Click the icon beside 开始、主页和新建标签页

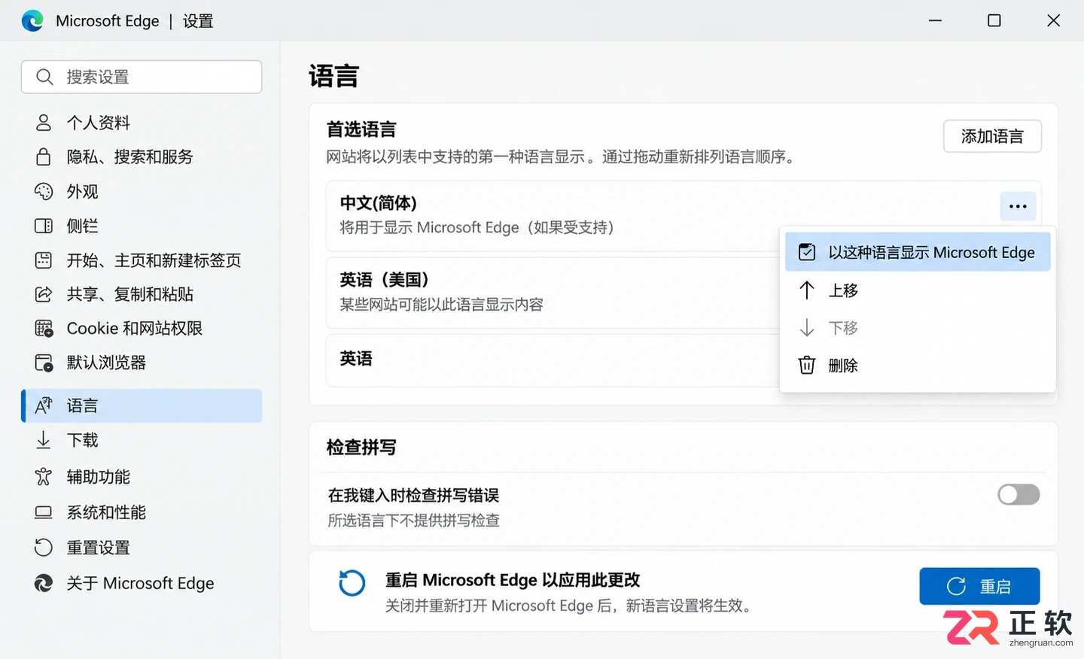tap(44, 260)
